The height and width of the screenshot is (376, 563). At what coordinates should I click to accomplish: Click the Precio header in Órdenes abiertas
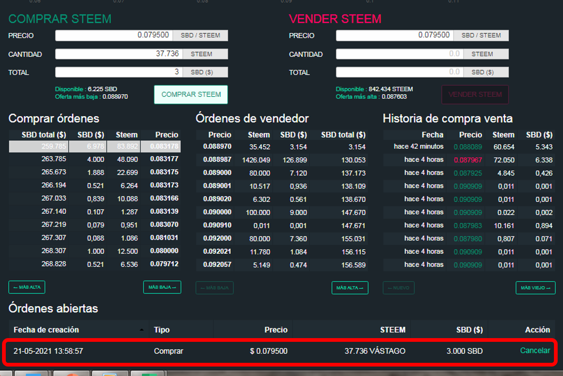point(276,330)
